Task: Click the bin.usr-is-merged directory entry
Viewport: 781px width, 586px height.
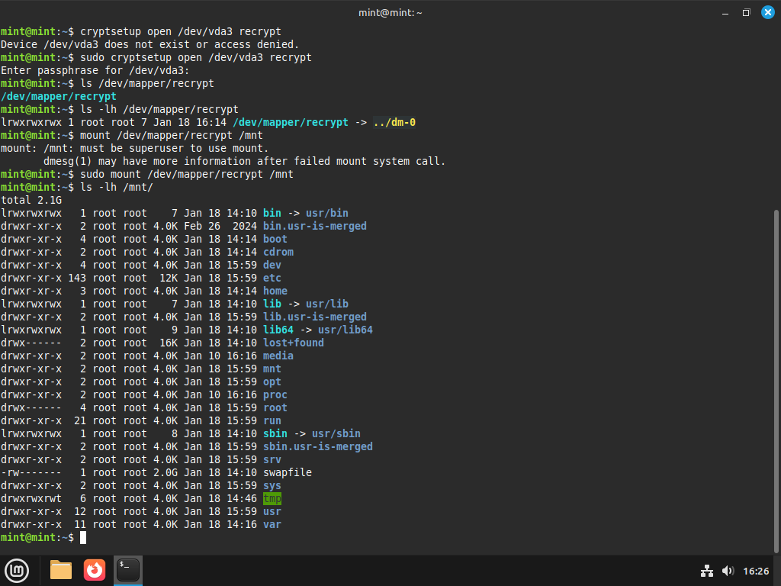Action: [314, 226]
